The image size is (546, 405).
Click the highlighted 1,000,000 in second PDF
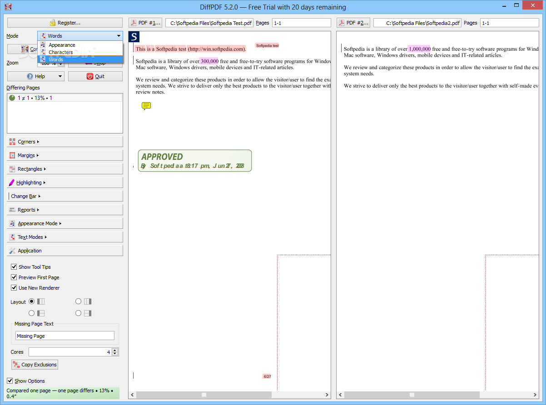pyautogui.click(x=419, y=49)
